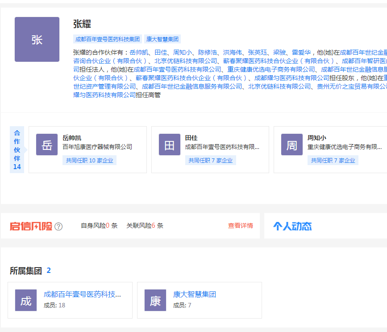Open the 个人动态 section
Viewport: 387px width, 332px height.
(292, 226)
